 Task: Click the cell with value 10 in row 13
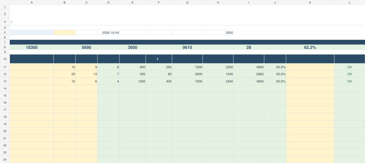pos(65,81)
